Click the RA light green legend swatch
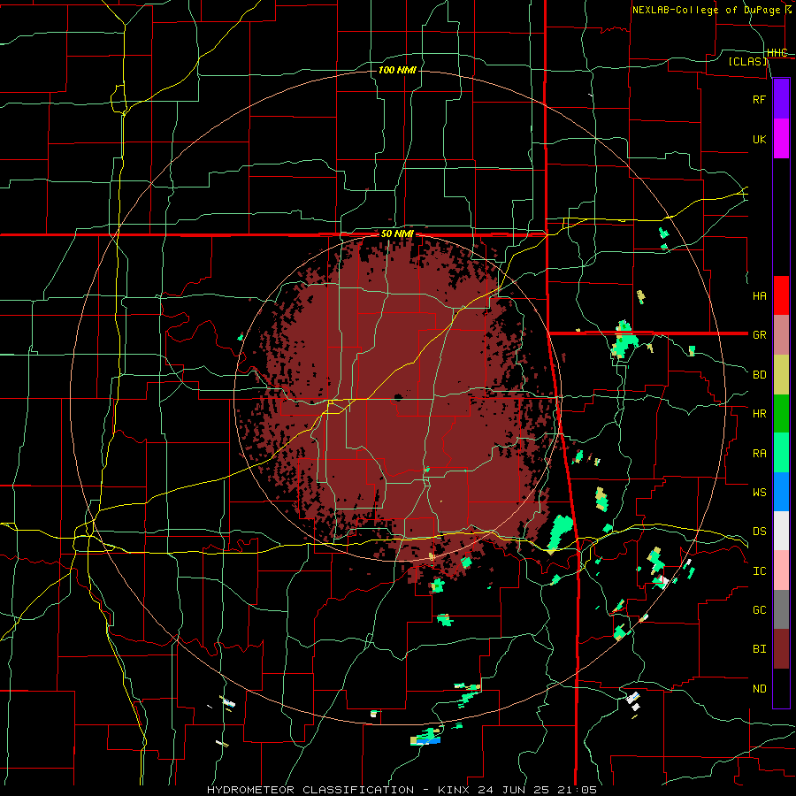The width and height of the screenshot is (796, 796). [x=781, y=453]
